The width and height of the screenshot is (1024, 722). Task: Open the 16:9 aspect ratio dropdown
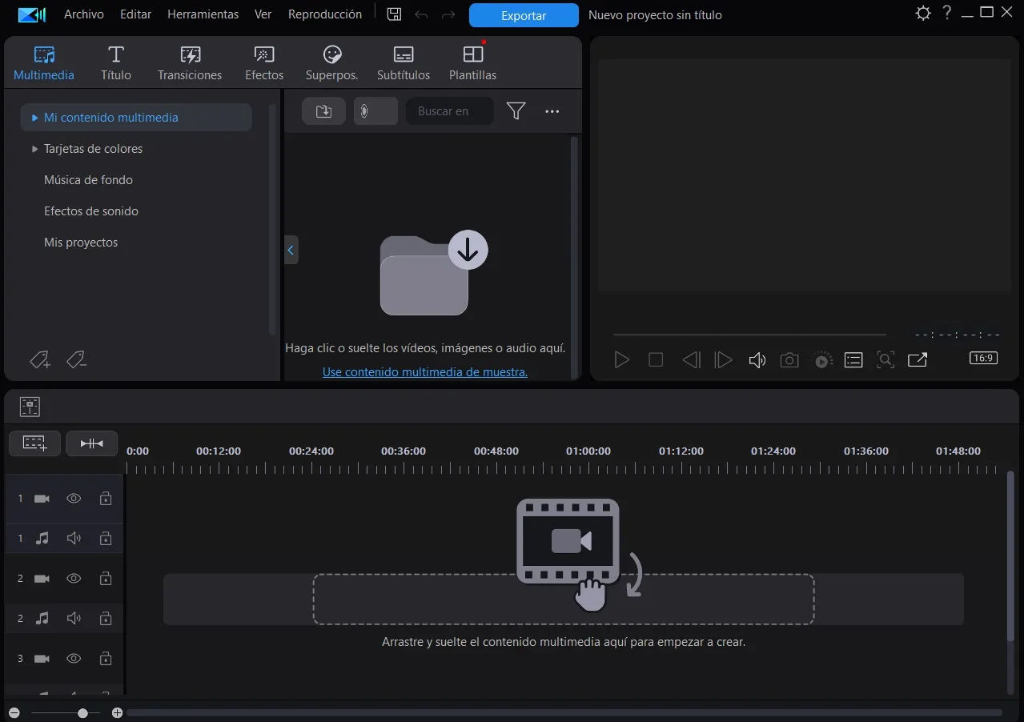pyautogui.click(x=983, y=358)
